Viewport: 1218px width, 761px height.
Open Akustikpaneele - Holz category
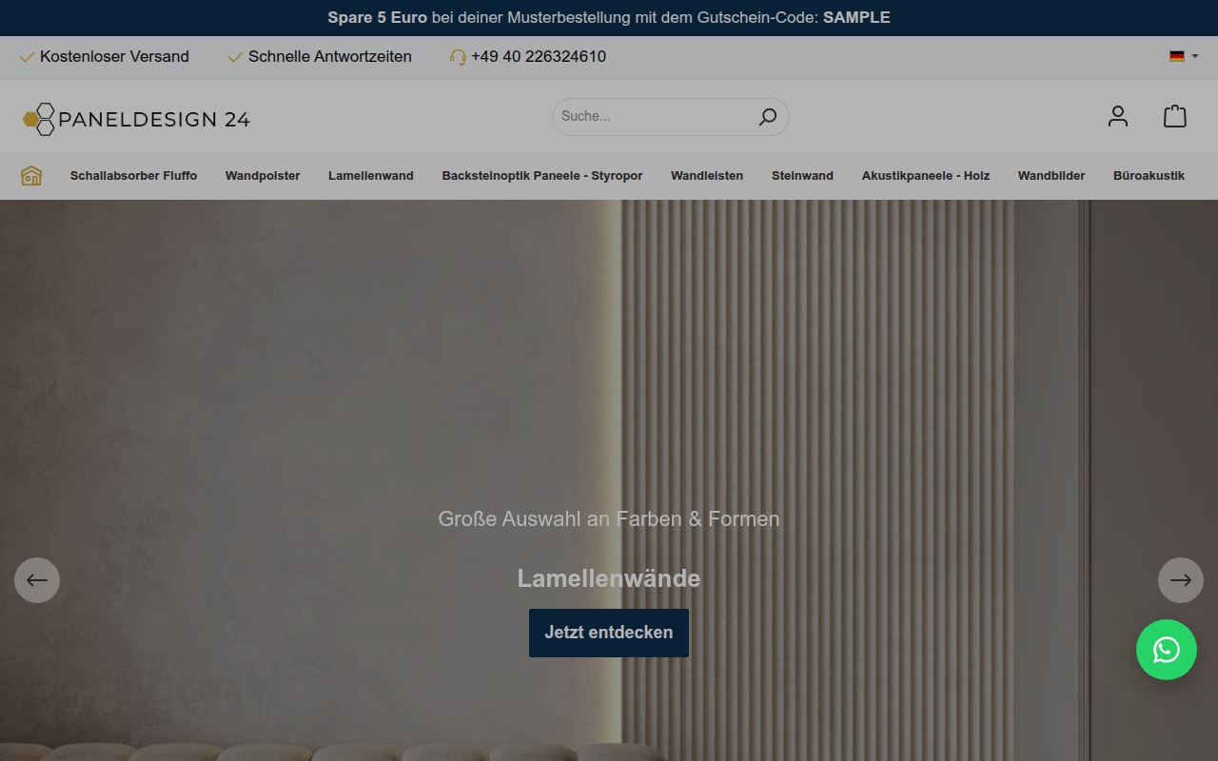(926, 176)
